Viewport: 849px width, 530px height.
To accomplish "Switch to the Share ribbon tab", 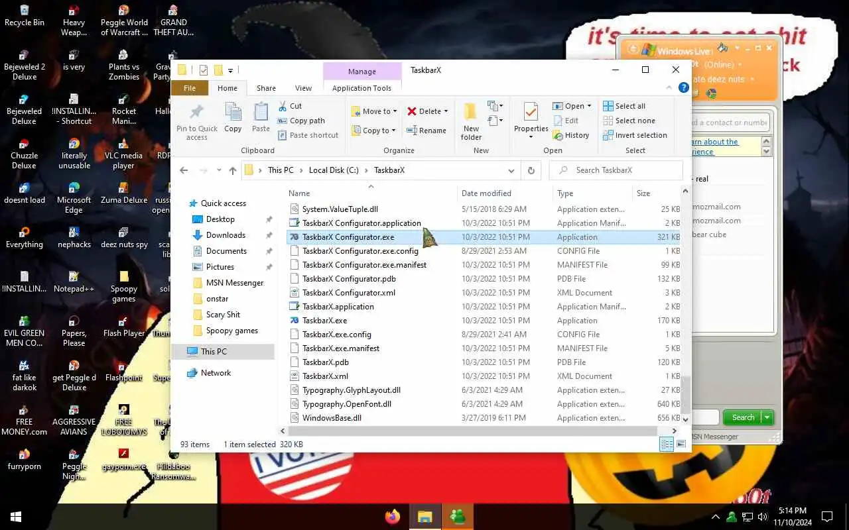I will (x=266, y=88).
